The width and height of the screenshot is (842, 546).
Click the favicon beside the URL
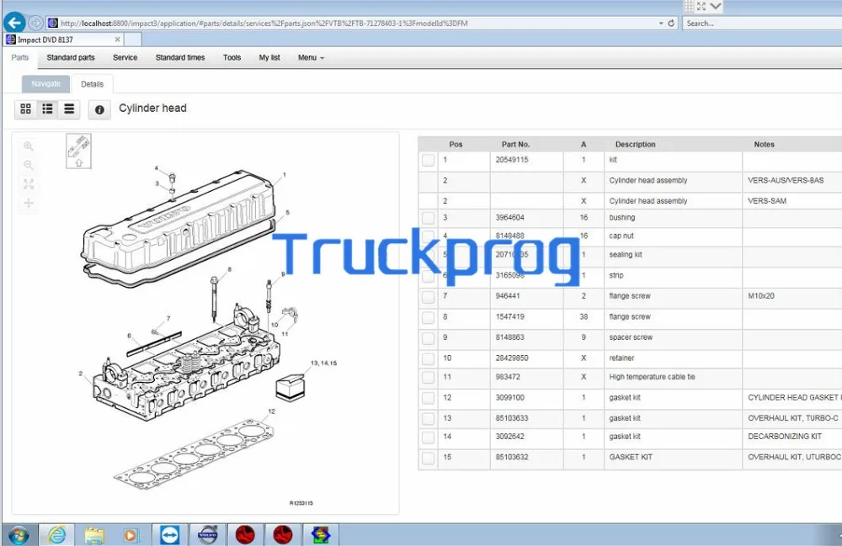pyautogui.click(x=52, y=23)
